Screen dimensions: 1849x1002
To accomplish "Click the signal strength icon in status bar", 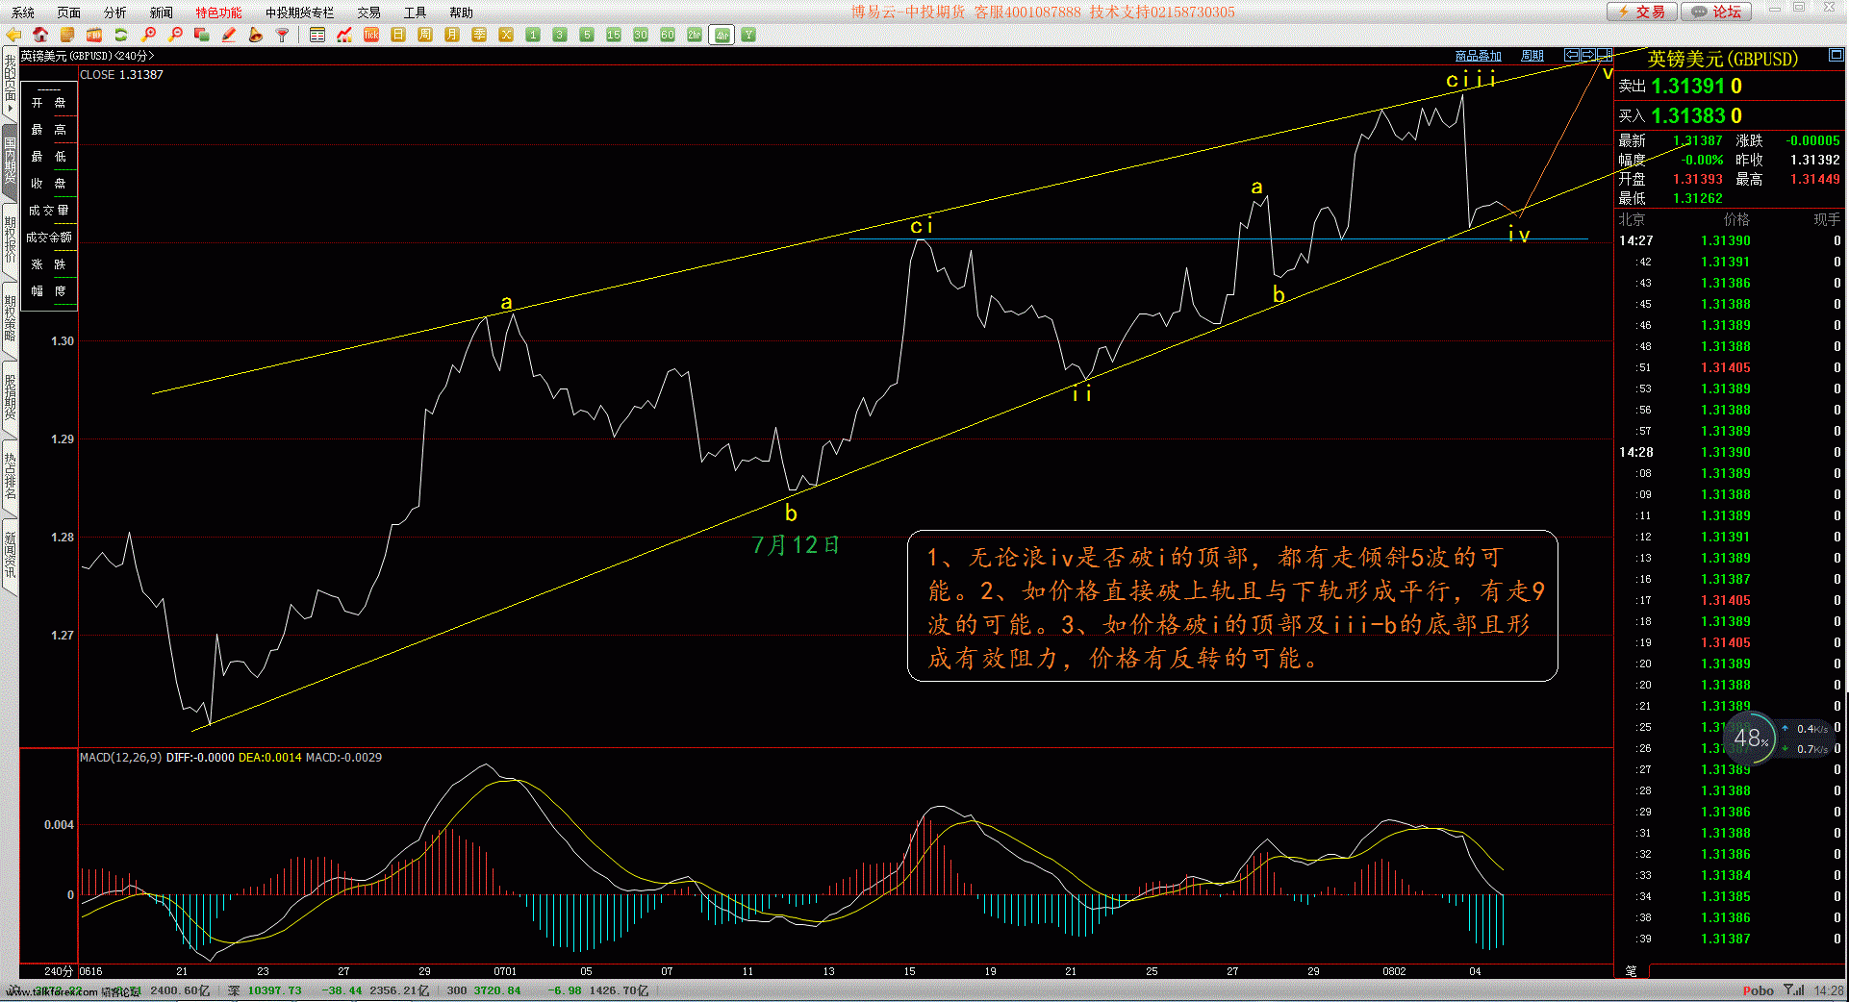I will coord(1794,990).
